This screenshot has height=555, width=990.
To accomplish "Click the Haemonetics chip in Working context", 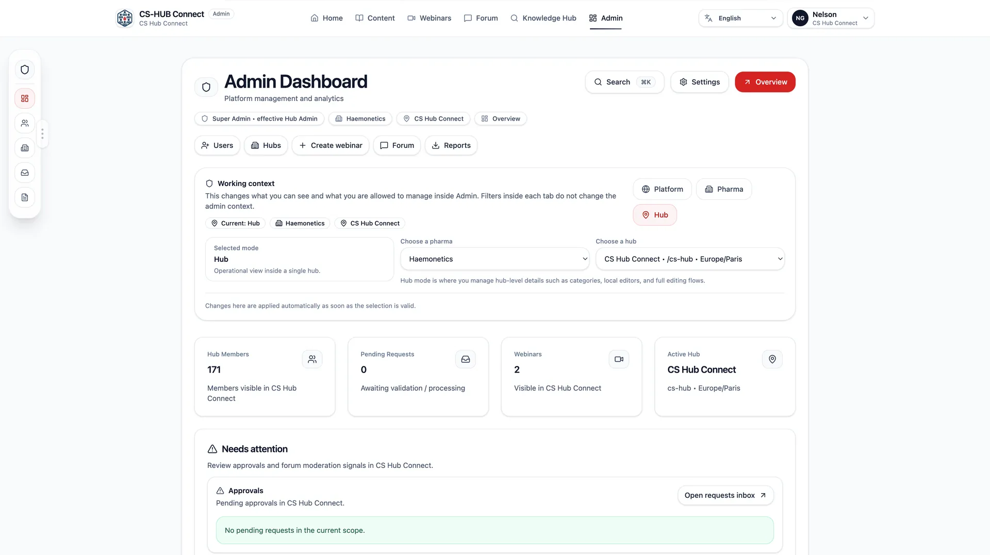I will (300, 223).
